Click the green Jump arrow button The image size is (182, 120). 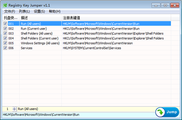167,112
